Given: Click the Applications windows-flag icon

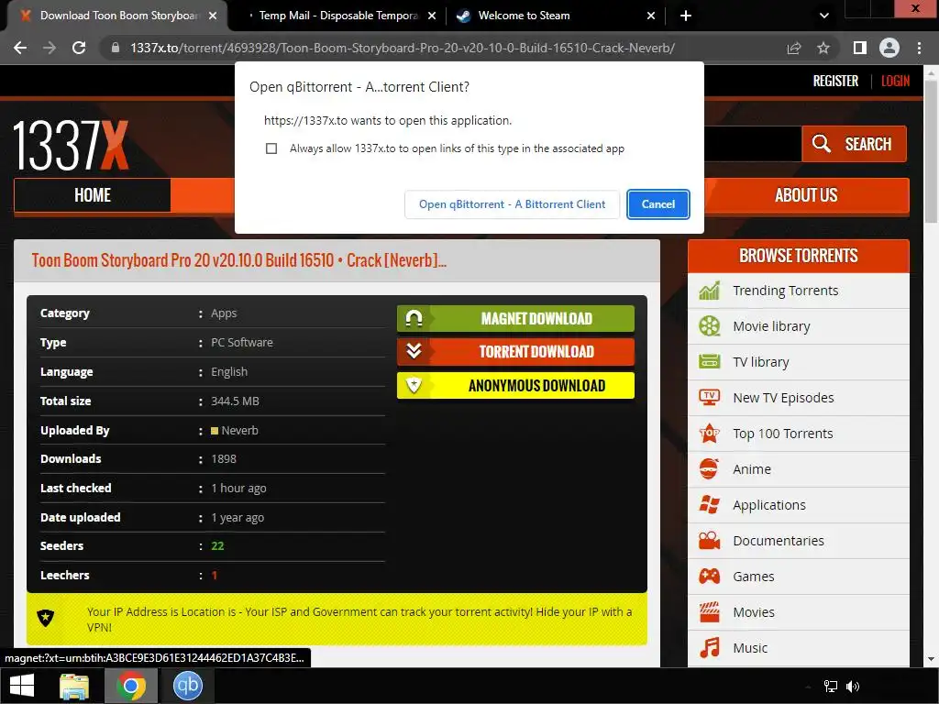Looking at the screenshot, I should [x=710, y=505].
